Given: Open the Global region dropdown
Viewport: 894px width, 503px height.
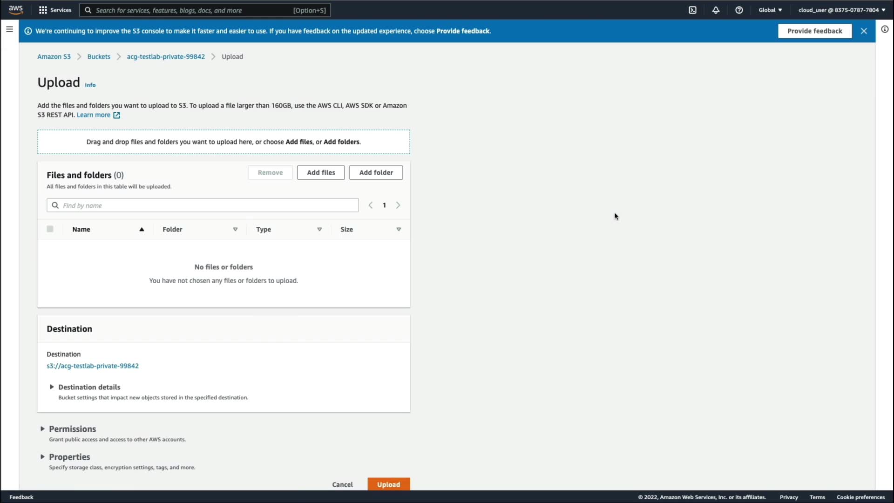Looking at the screenshot, I should 770,10.
